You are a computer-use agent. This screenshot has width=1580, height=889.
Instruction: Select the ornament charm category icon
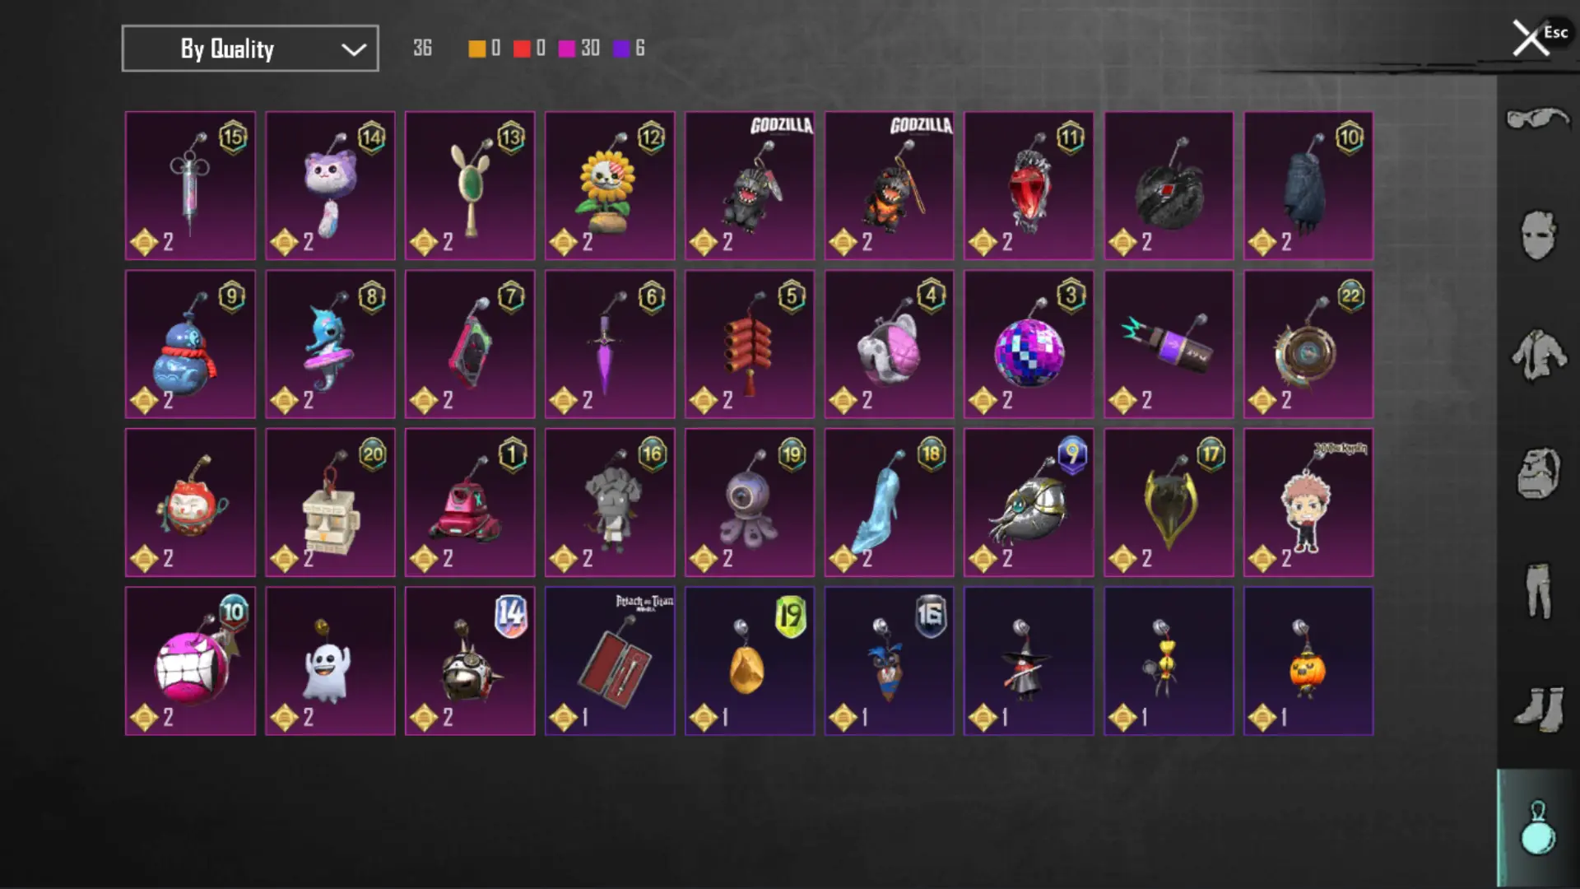[1537, 828]
